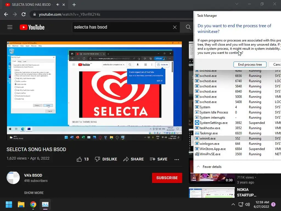Go to YouTube home via logo
This screenshot has height=211, width=281.
(32, 27)
